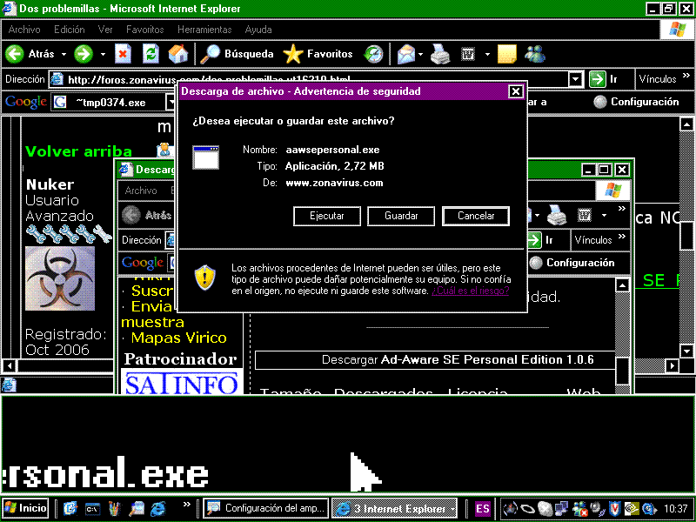The height and width of the screenshot is (522, 696).
Task: Open Google toolbar Configuración in main window
Action: (636, 102)
